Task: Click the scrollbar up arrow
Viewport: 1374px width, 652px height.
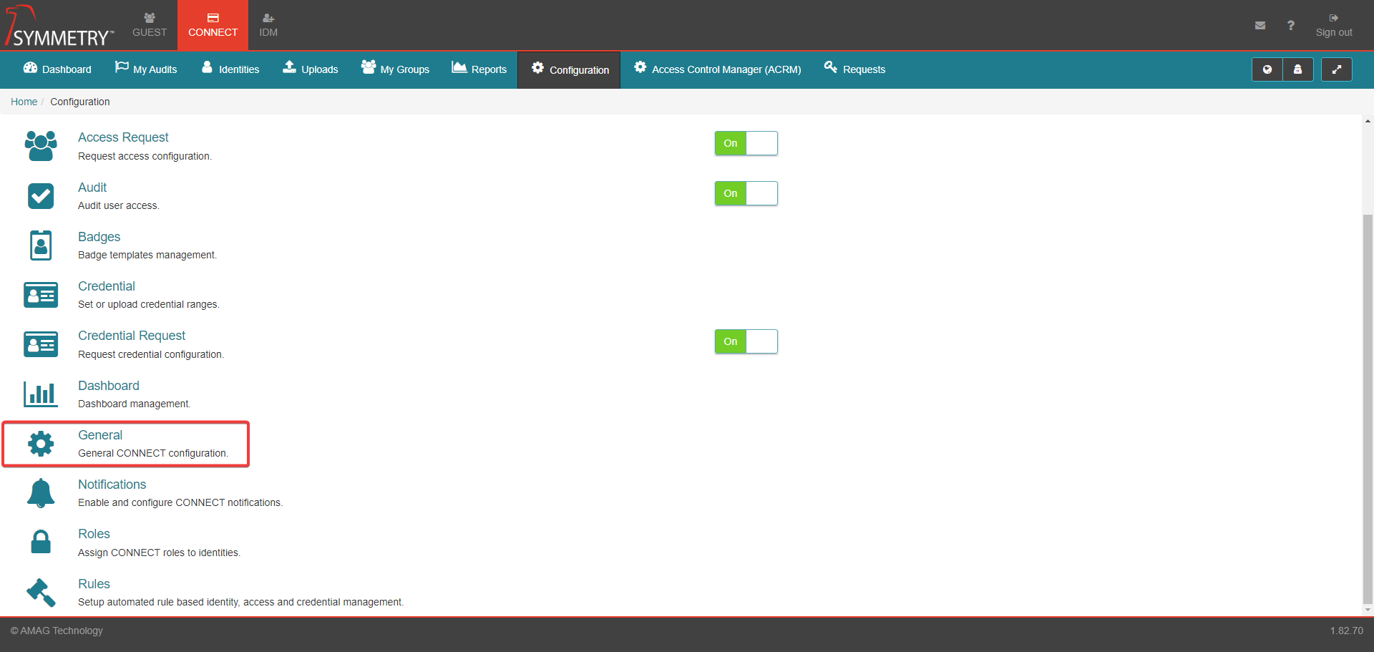Action: [x=1368, y=121]
